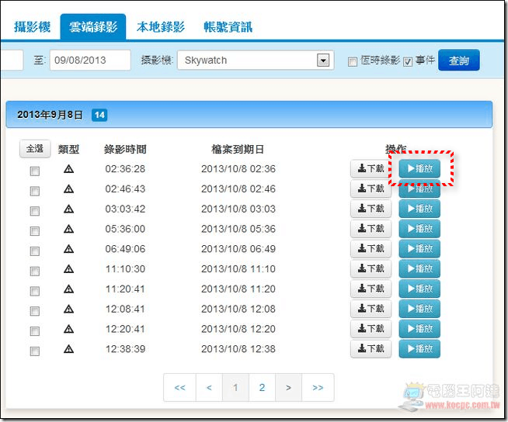Play the 12:20:41 recording
The width and height of the screenshot is (508, 422).
(419, 329)
